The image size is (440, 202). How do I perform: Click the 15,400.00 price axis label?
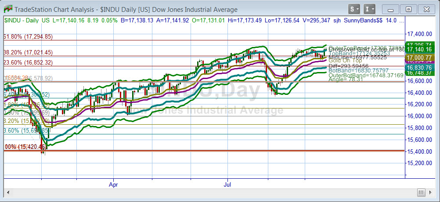click(x=420, y=151)
